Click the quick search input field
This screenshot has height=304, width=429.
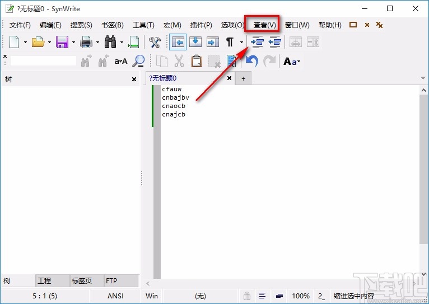click(43, 61)
